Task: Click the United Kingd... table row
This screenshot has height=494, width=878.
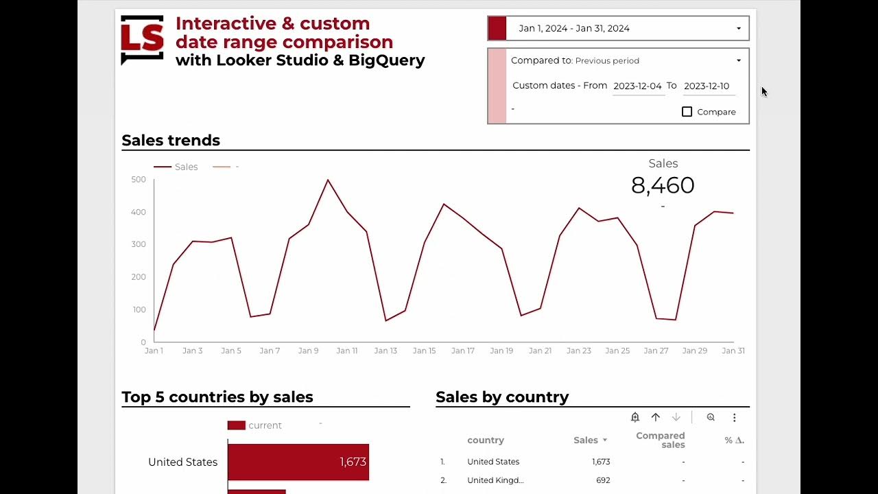Action: point(593,480)
